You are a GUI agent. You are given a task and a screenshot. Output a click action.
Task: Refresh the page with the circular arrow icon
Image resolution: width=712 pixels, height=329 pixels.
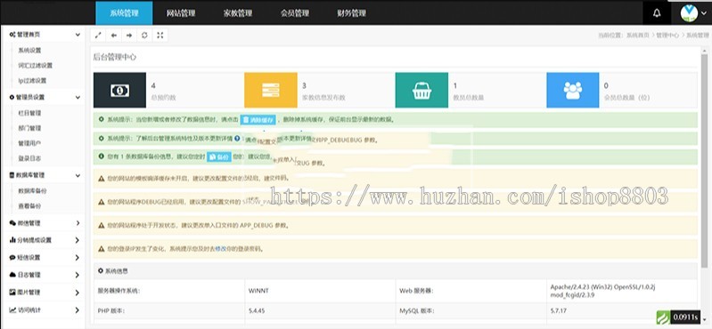[144, 36]
